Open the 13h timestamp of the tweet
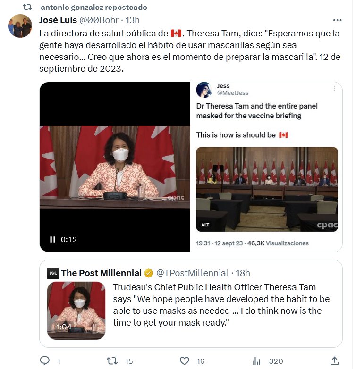The width and height of the screenshot is (356, 369). pos(133,20)
